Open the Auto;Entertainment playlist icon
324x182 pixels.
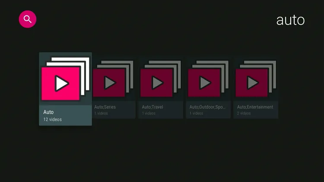256,79
